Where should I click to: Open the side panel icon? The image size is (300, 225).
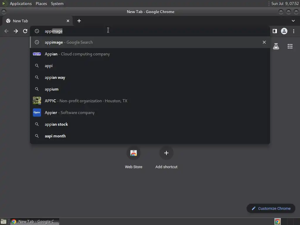[x=275, y=31]
